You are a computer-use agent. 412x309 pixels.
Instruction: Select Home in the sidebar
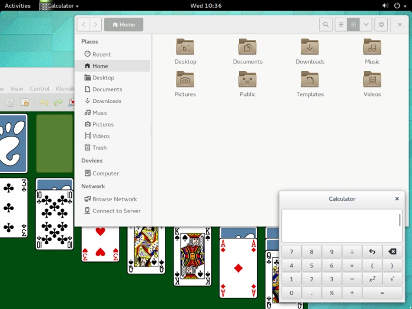point(112,66)
